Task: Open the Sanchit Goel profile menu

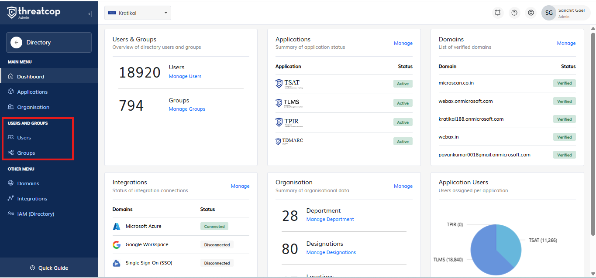Action: pos(571,13)
